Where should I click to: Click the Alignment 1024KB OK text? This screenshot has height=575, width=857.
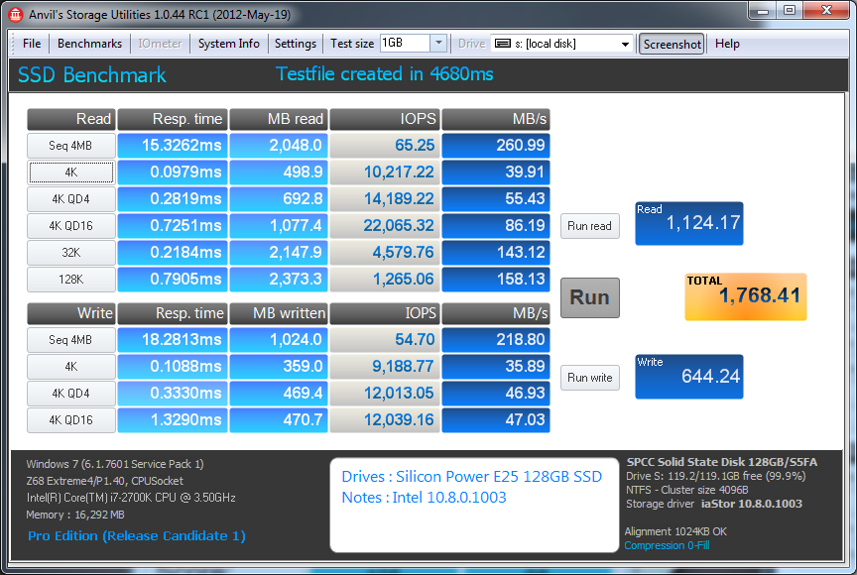click(675, 531)
